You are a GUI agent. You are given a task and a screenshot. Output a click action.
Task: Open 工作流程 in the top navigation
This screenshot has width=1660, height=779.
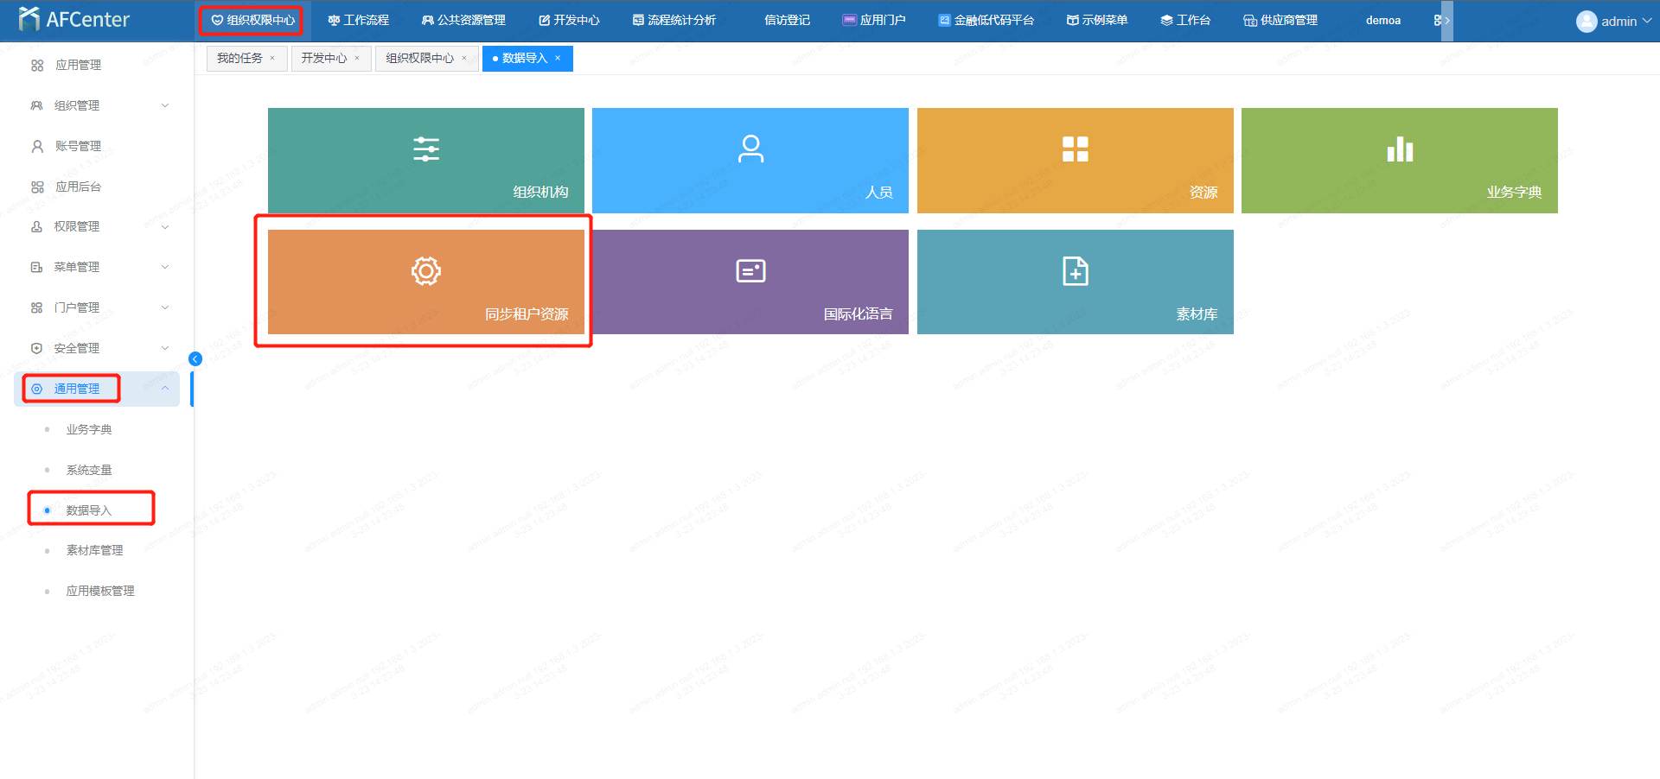(x=359, y=20)
